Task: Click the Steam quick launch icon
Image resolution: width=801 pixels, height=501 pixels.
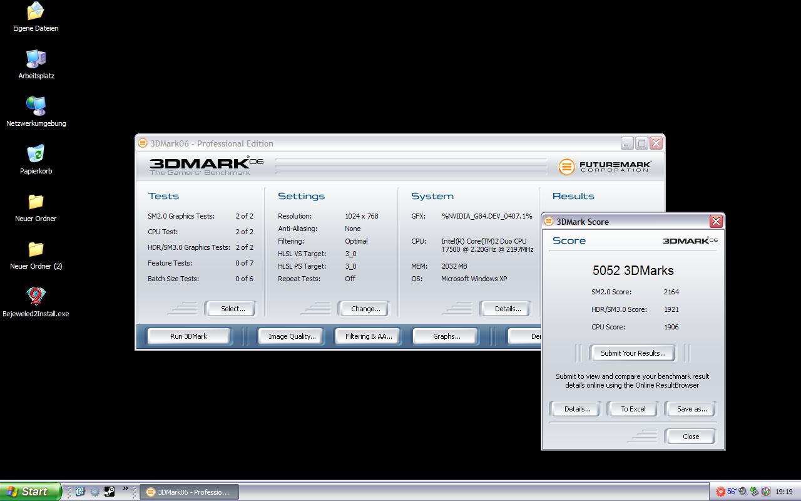Action: tap(109, 492)
